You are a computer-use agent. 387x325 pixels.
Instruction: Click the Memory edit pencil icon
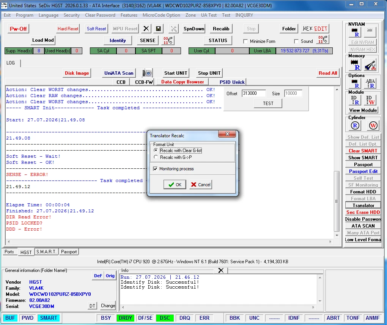click(x=370, y=64)
